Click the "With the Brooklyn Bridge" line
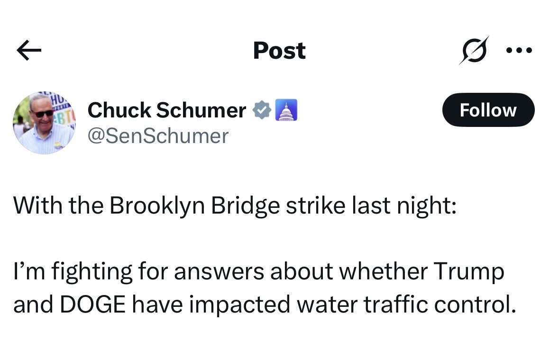The image size is (559, 340). coord(234,207)
